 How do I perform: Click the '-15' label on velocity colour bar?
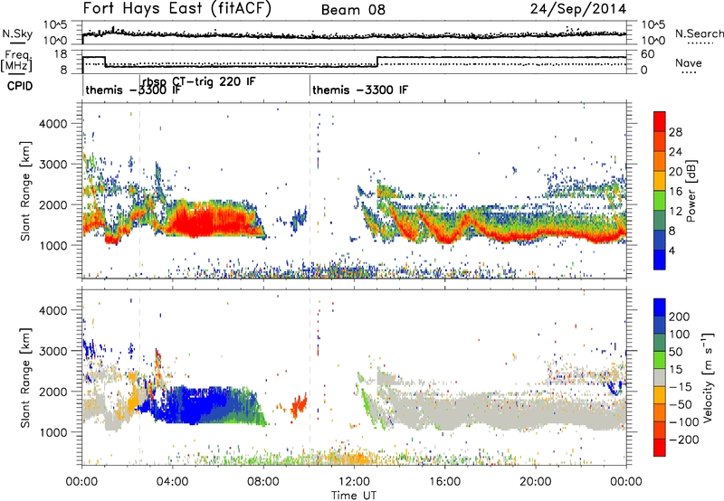click(x=680, y=387)
